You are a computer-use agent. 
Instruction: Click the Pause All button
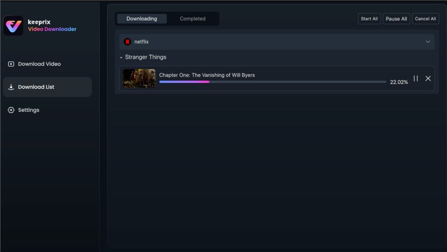396,19
